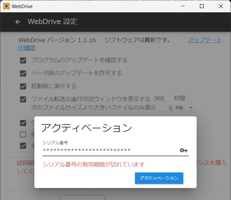The width and height of the screenshot is (231, 200).
Task: Disable 起動時に実行する option
Action: [23, 86]
